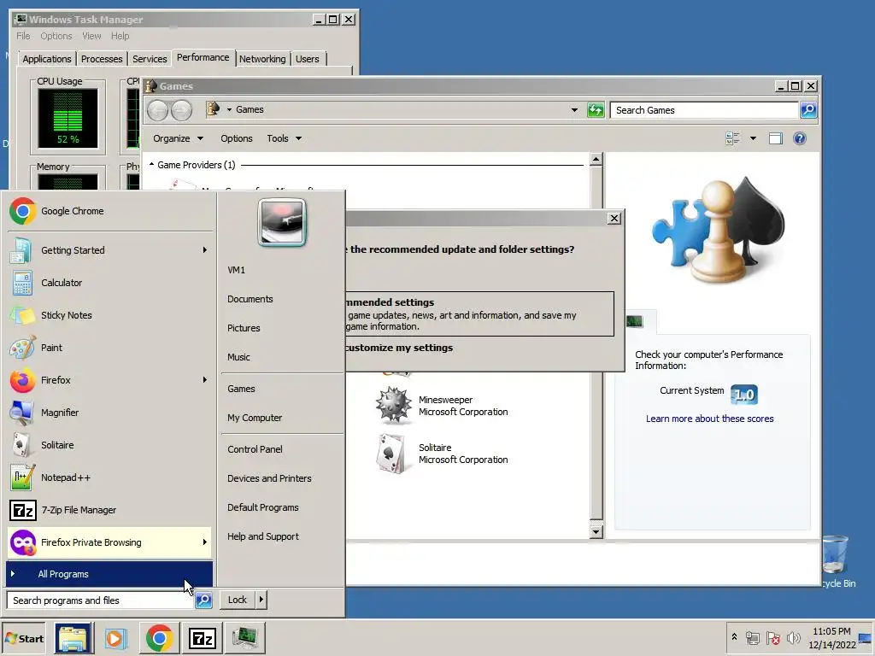This screenshot has height=656, width=875.
Task: Open view options dropdown arrow in Games
Action: point(753,138)
